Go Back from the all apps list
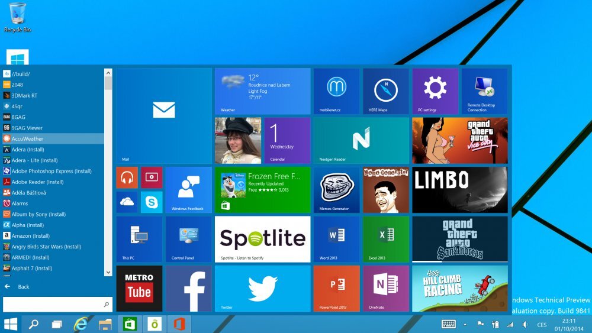Screen dimensions: 592x333 tap(17, 287)
